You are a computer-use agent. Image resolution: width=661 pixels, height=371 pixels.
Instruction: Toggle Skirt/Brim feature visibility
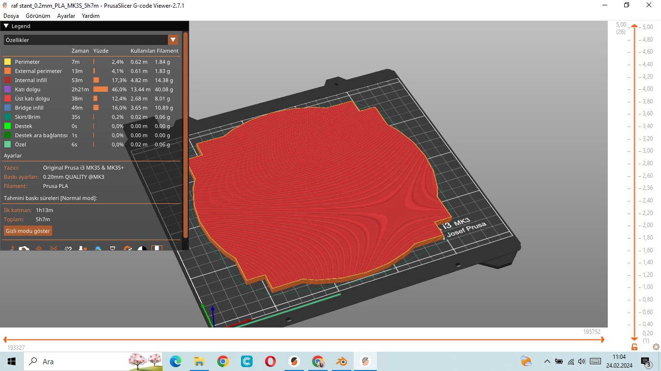pos(92,117)
